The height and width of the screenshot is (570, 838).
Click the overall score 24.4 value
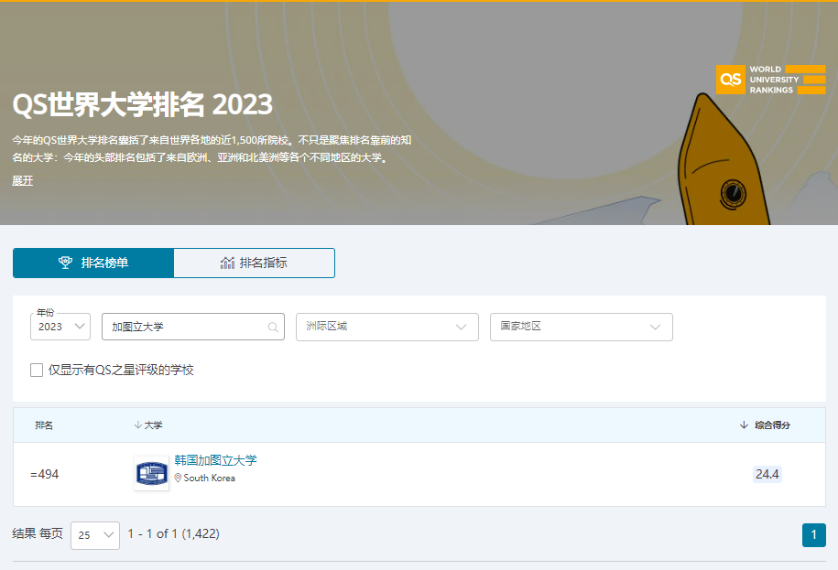(x=767, y=474)
